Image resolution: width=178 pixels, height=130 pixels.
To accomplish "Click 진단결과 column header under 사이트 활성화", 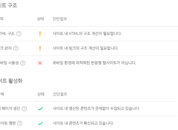I will click(x=60, y=94).
